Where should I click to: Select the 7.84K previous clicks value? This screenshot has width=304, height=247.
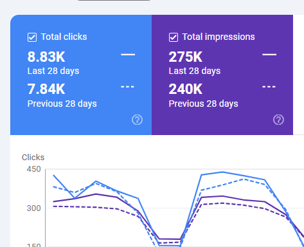point(46,89)
